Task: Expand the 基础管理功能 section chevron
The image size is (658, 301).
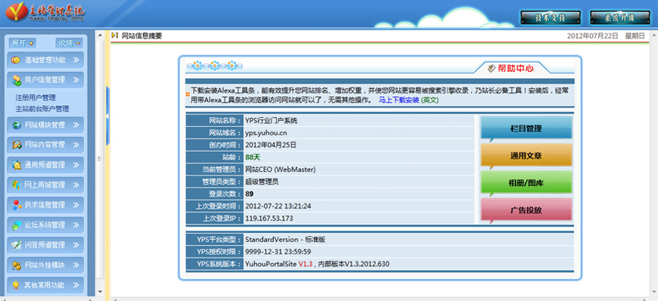Action: [76, 60]
